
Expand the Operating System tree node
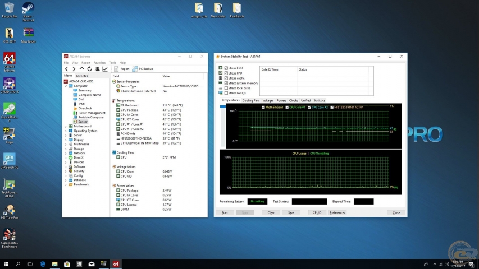pyautogui.click(x=66, y=131)
